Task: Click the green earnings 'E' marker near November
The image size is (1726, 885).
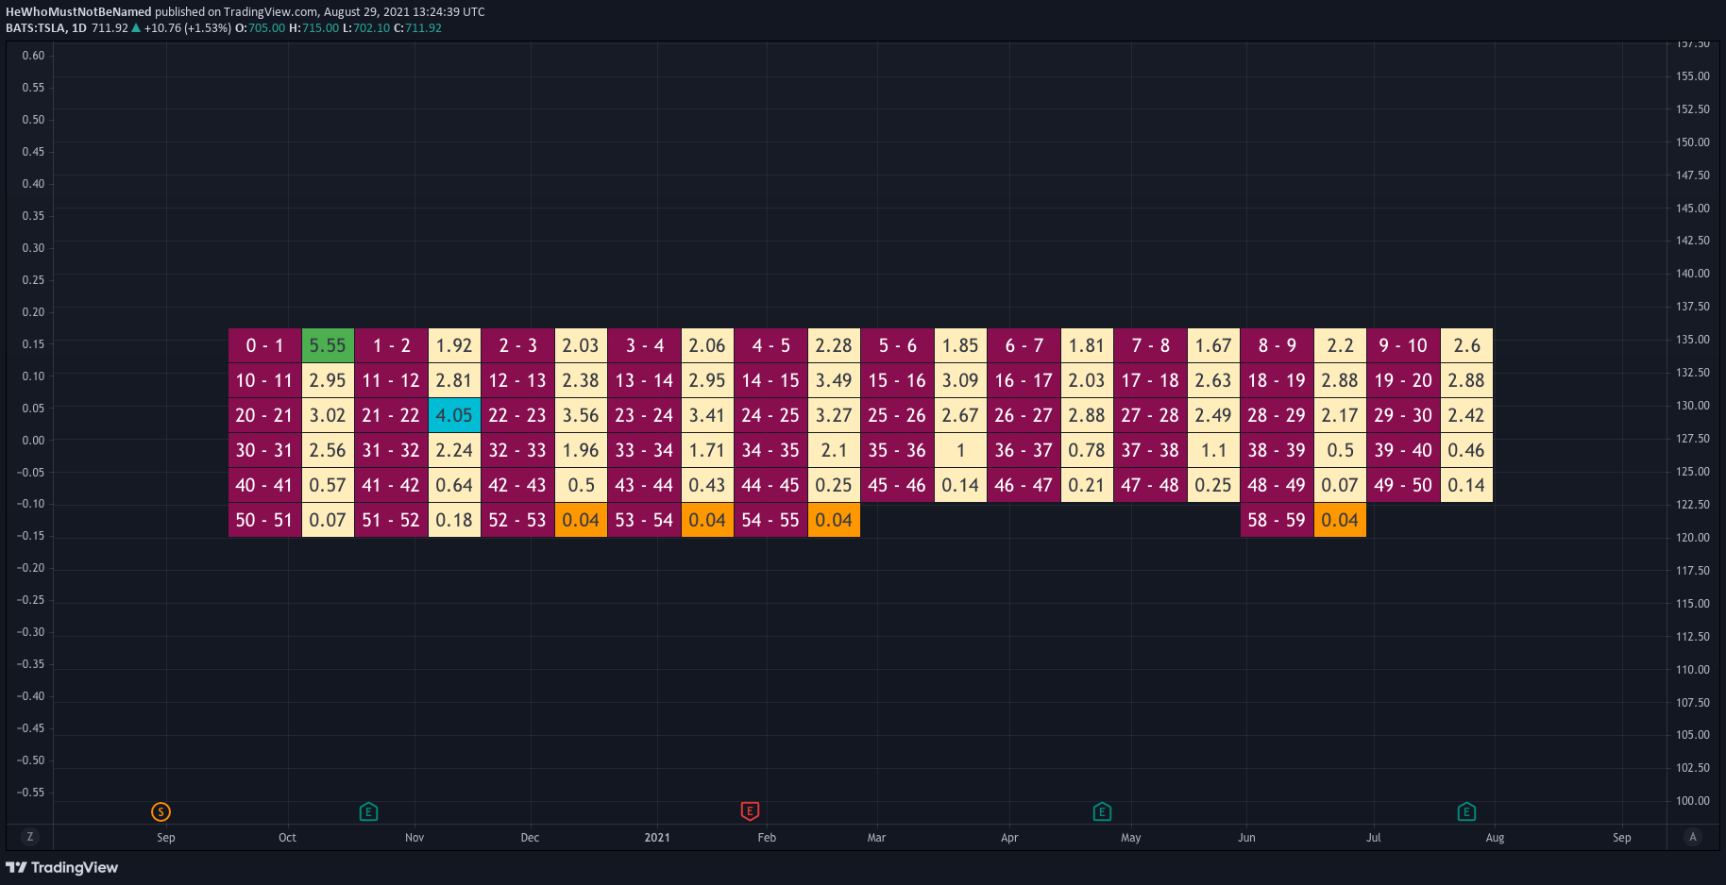Action: (369, 811)
